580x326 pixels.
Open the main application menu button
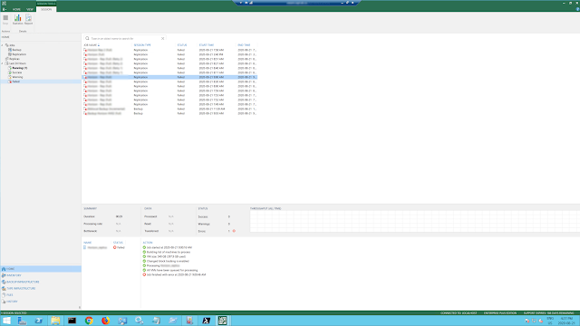[x=5, y=9]
